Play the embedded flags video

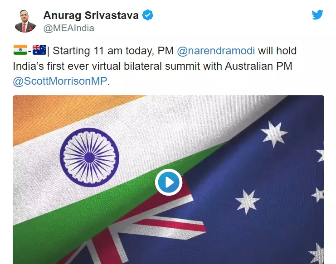[x=169, y=182]
